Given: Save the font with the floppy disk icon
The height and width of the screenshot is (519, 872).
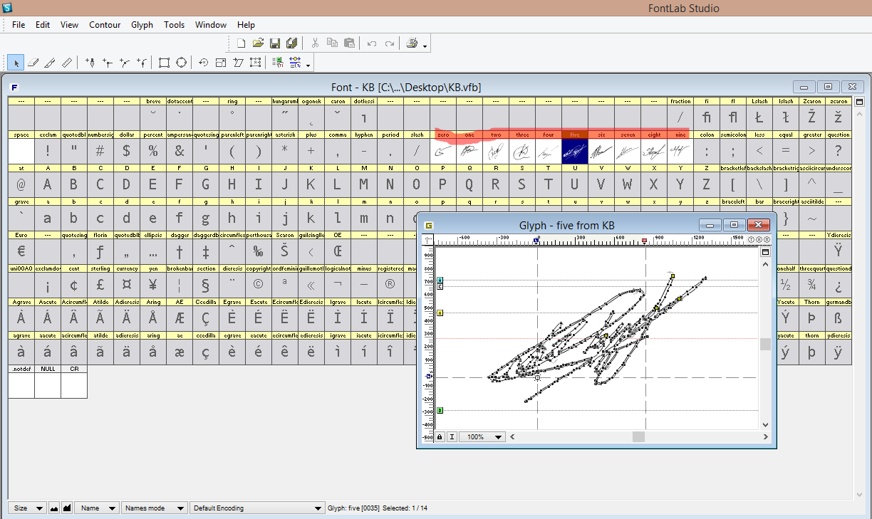Looking at the screenshot, I should (x=275, y=43).
